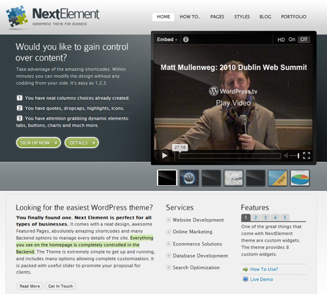
Task: Click the number 1 list icon
Action: pyautogui.click(x=20, y=98)
